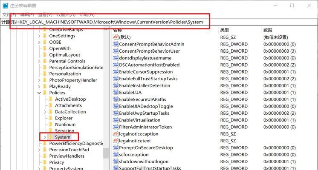Click the EnableCursorSuppression DWORD icon
Image resolution: width=318 pixels, height=170 pixels.
(x=116, y=71)
